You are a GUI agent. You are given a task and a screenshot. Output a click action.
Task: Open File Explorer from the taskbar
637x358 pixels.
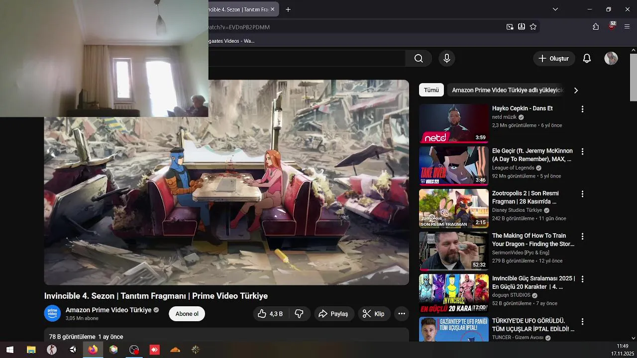[31, 350]
